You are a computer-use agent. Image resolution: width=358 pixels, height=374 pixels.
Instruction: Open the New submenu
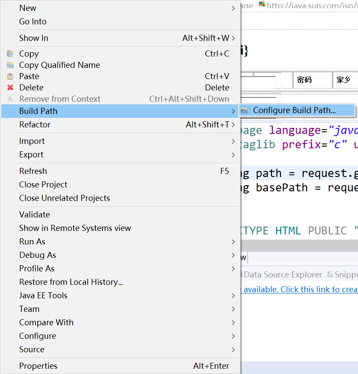click(120, 8)
